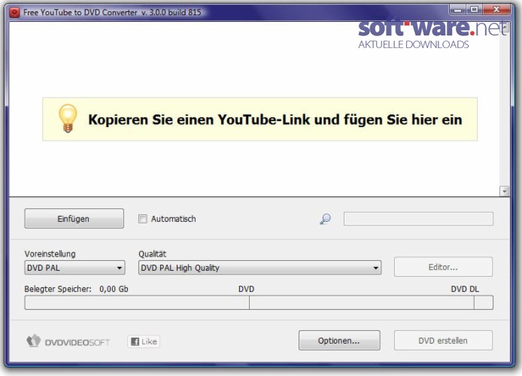
Task: Minimize the converter window
Action: click(458, 10)
